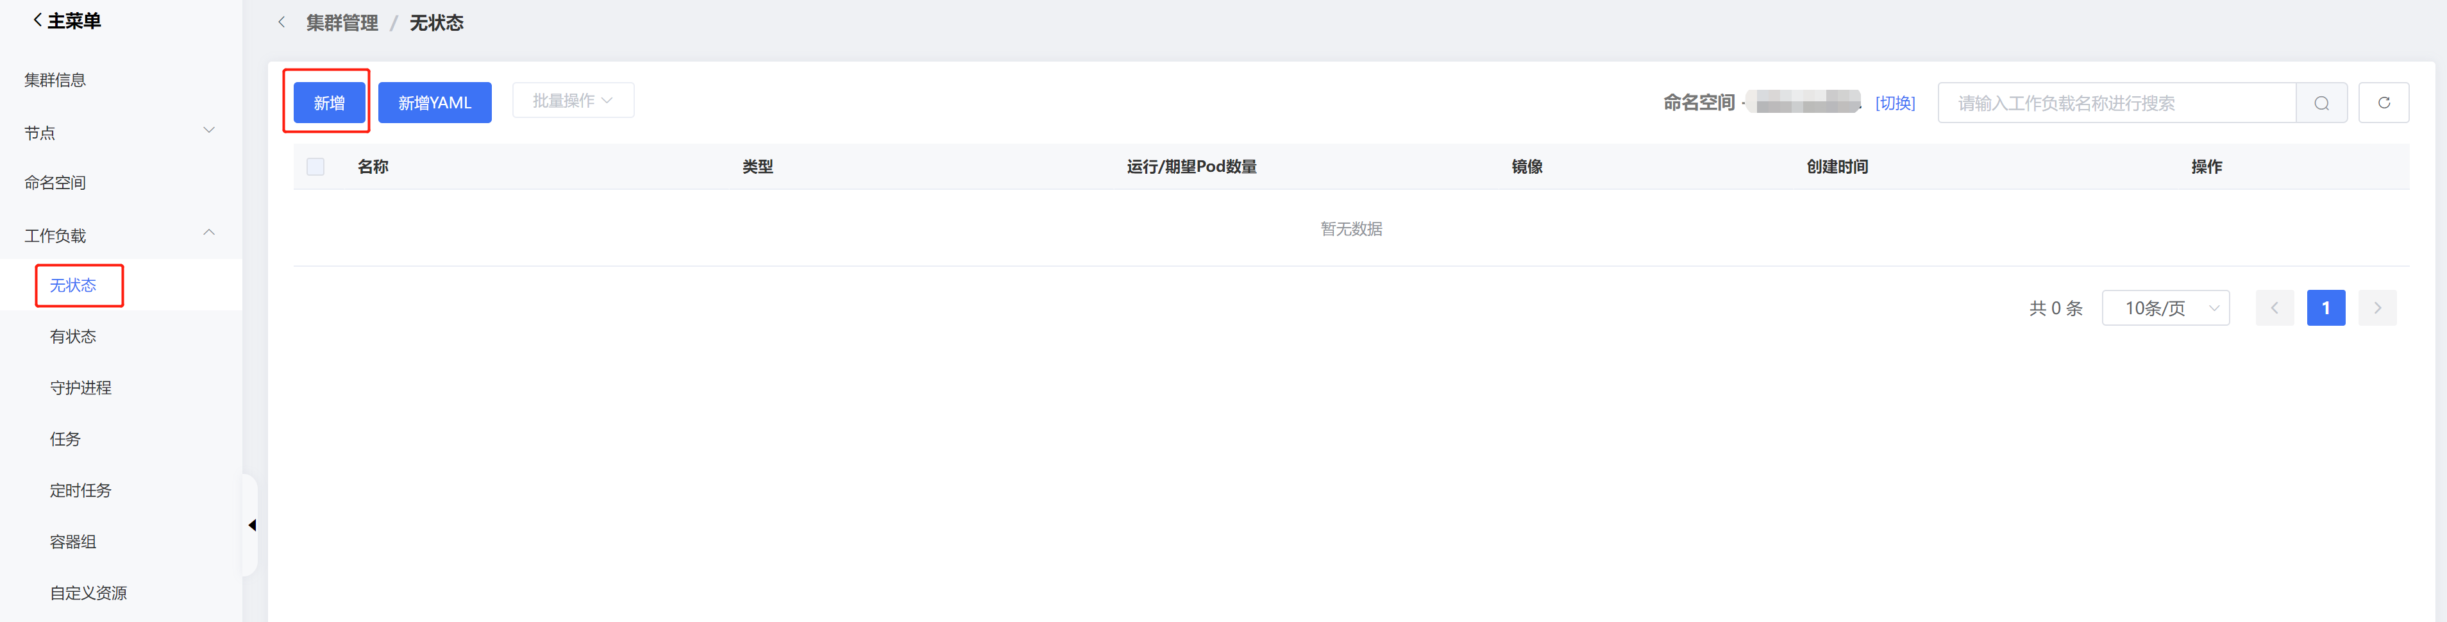Focus the workload name search field
The height and width of the screenshot is (622, 2447).
(x=2116, y=103)
